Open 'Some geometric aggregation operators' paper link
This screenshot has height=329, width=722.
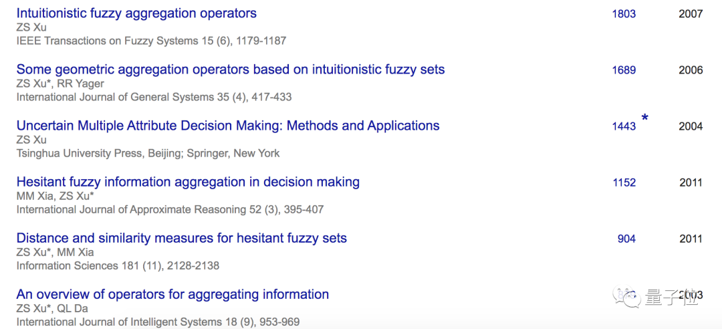click(x=231, y=70)
